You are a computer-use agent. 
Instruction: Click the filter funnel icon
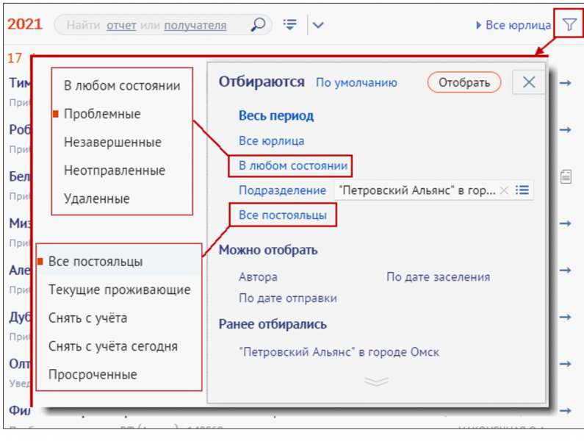pos(569,25)
